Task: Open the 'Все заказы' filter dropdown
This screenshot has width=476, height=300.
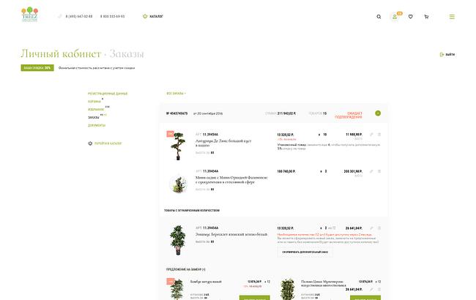Action: [x=176, y=94]
